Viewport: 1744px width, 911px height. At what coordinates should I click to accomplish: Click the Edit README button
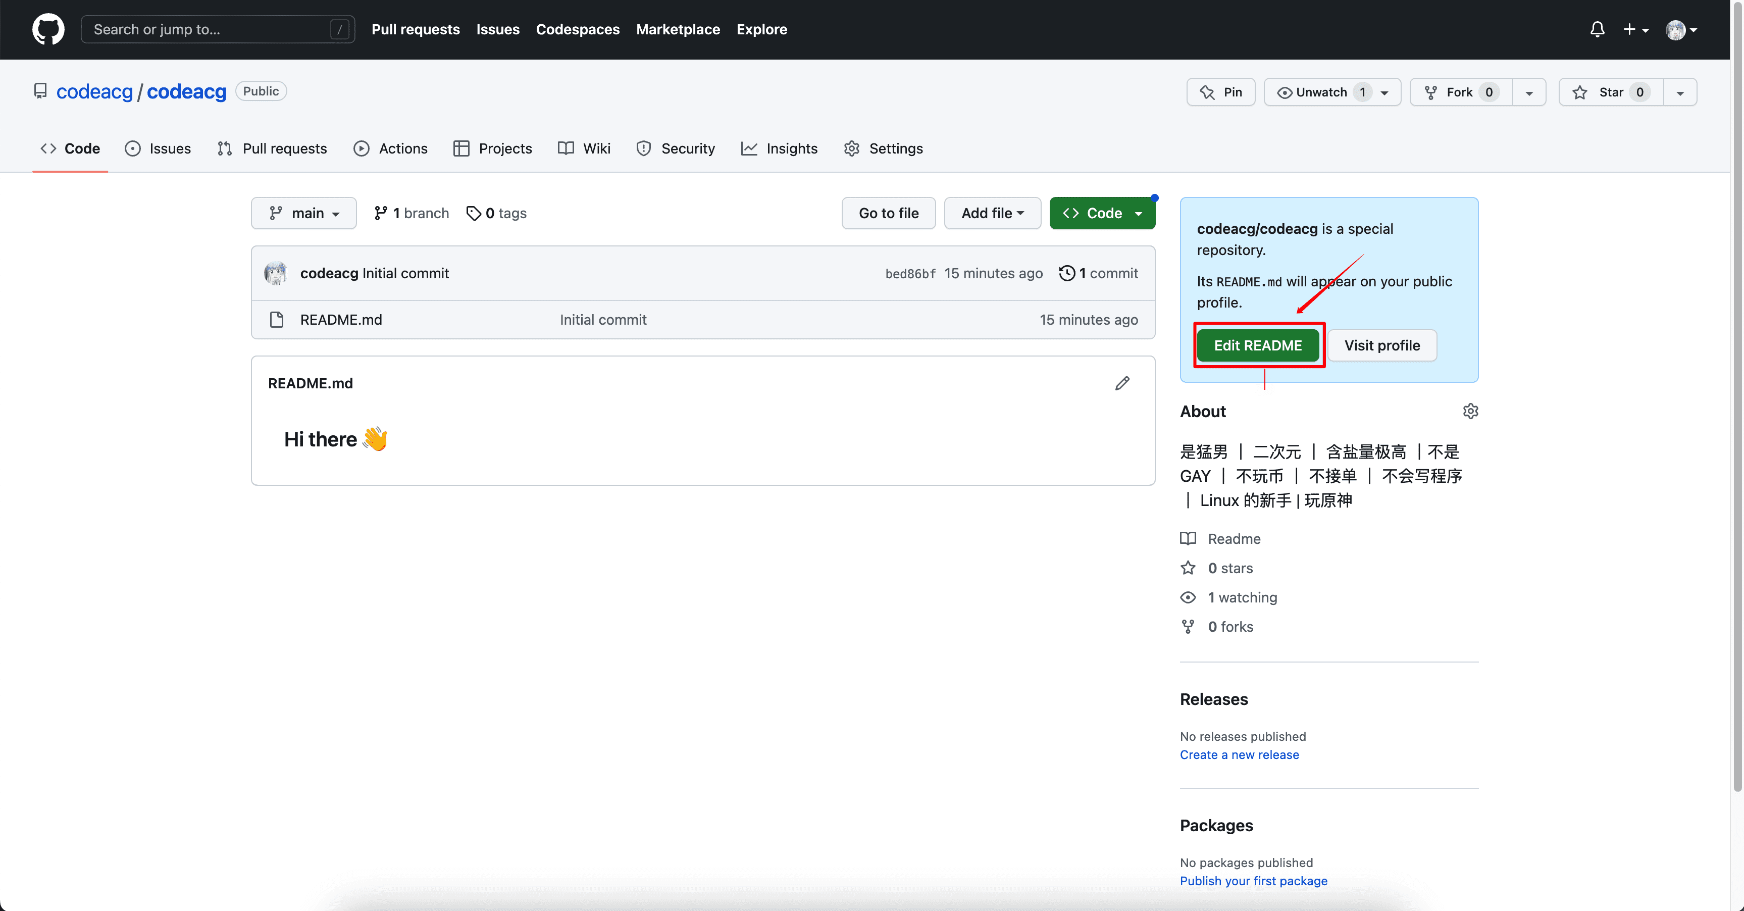point(1258,345)
